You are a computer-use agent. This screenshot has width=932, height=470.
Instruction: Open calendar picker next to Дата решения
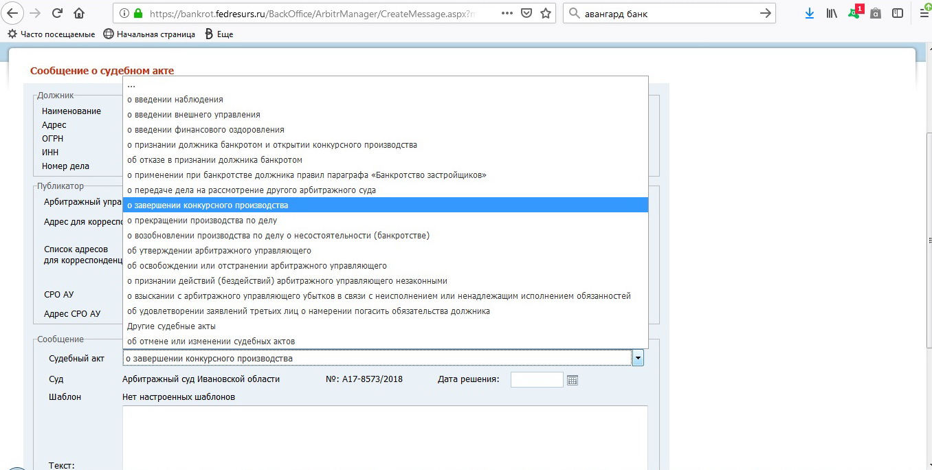pos(573,380)
